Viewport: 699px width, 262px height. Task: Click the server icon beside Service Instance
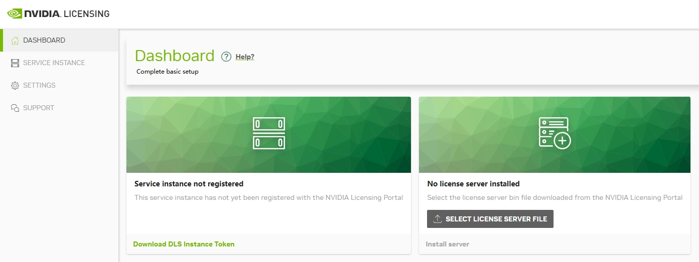(x=15, y=63)
